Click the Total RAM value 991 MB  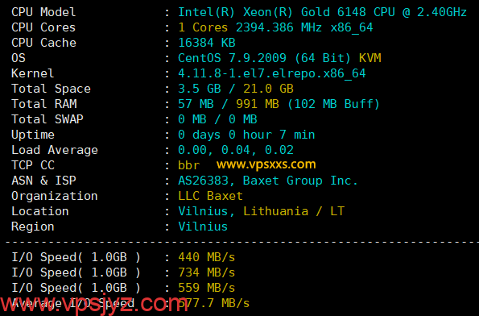click(258, 104)
